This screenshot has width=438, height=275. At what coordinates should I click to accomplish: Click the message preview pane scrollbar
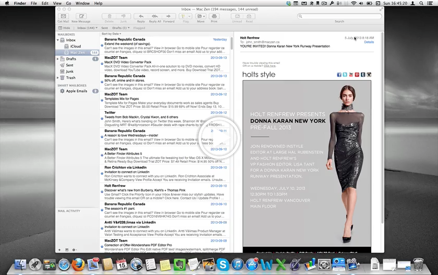[x=382, y=127]
